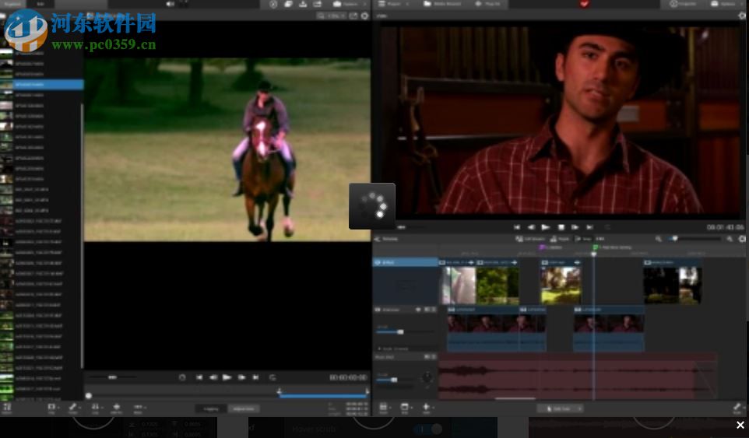
Task: Click the pop-out icon beside the viewer zoom dropdown
Action: 353,16
